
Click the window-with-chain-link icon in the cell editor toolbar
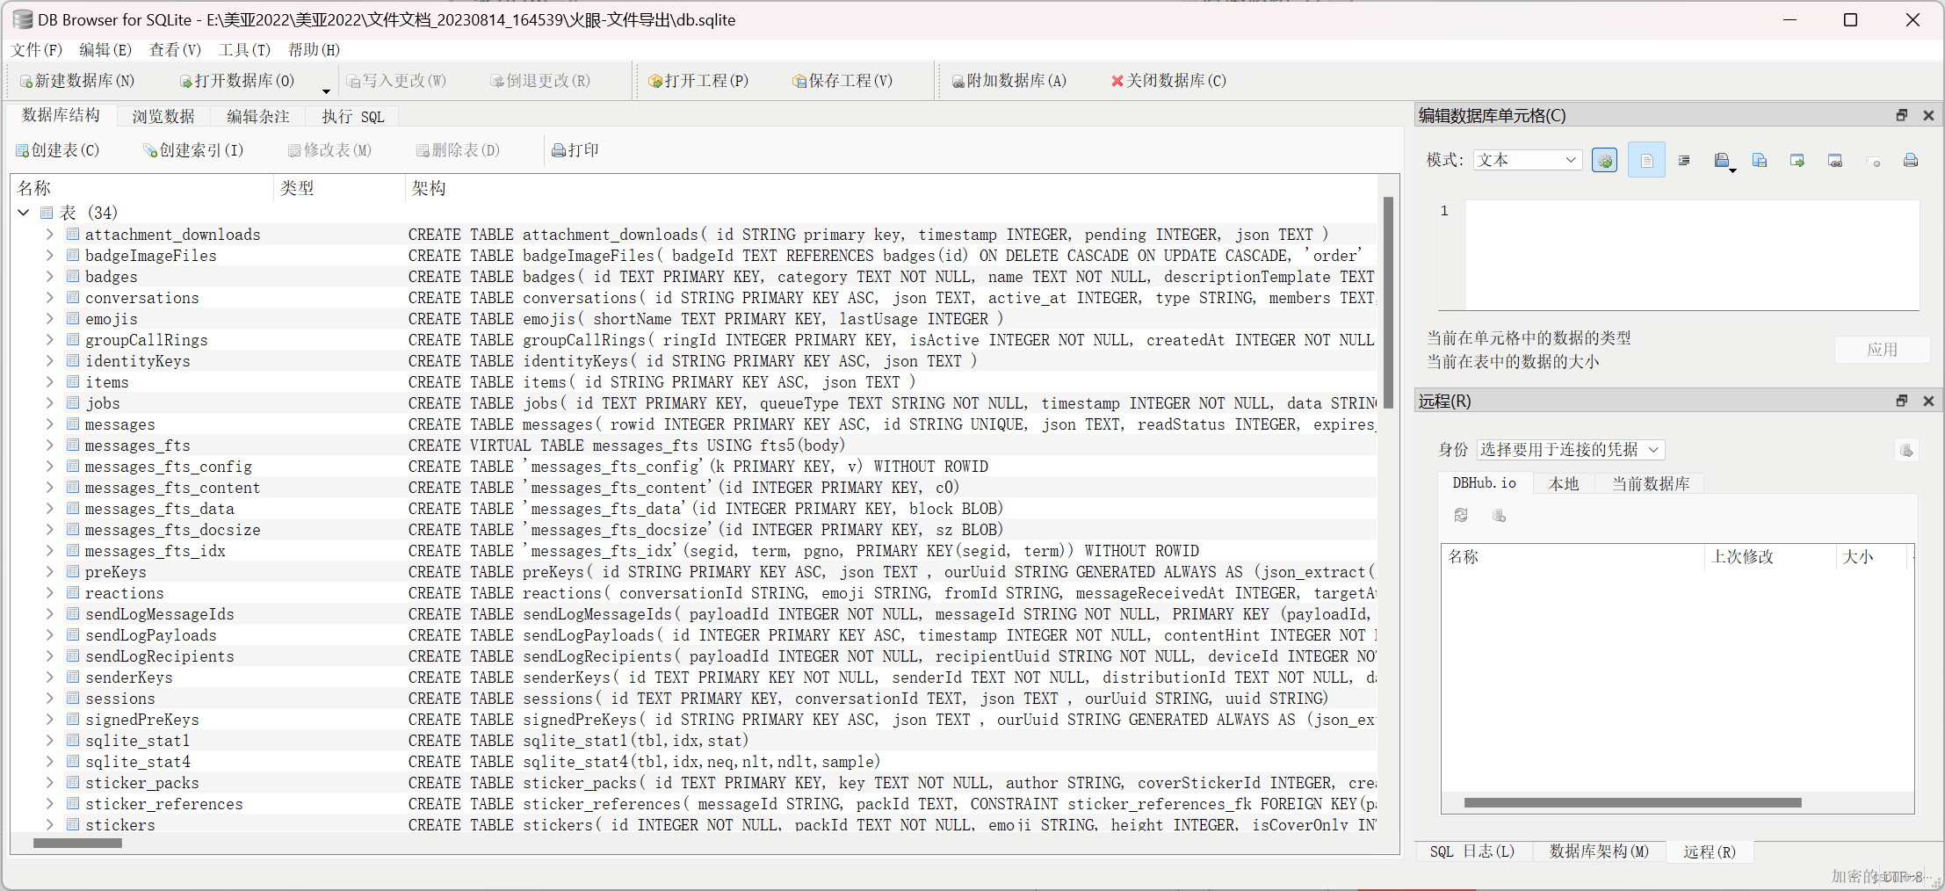(x=1835, y=161)
